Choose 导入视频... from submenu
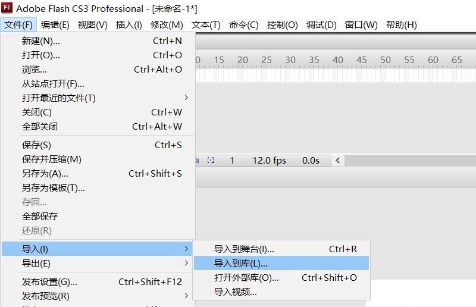 (x=281, y=292)
